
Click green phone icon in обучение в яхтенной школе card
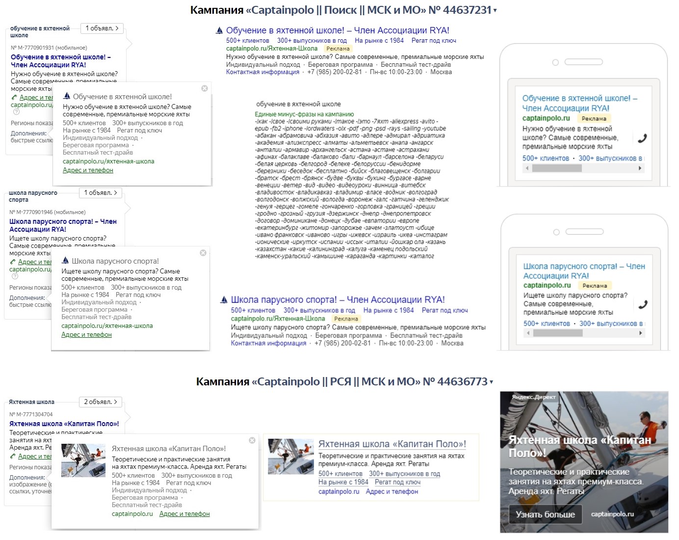coord(14,98)
